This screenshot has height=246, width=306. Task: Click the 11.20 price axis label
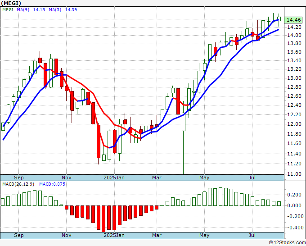(x=294, y=164)
